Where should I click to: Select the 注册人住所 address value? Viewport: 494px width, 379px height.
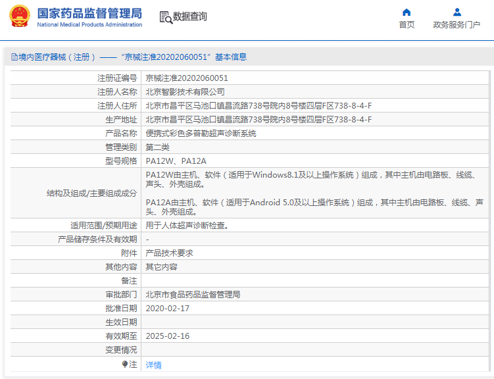coord(259,106)
